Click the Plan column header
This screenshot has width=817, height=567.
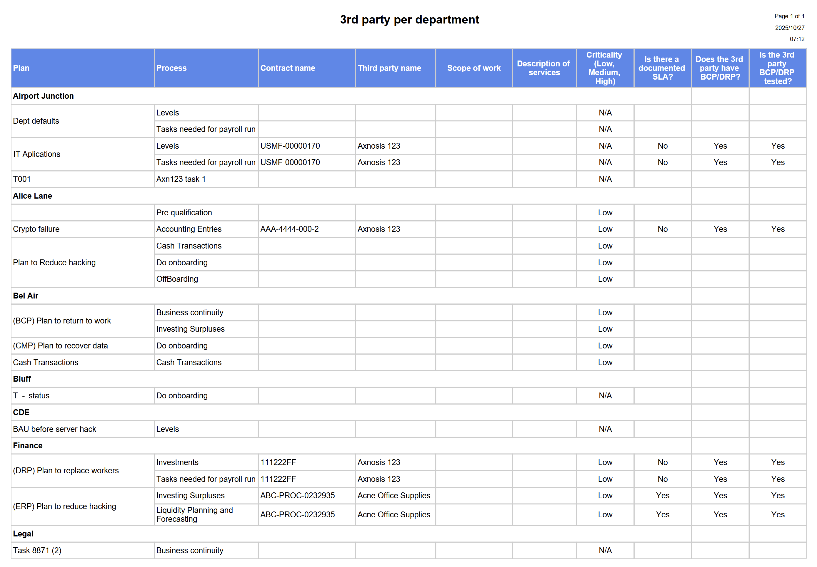coord(21,68)
